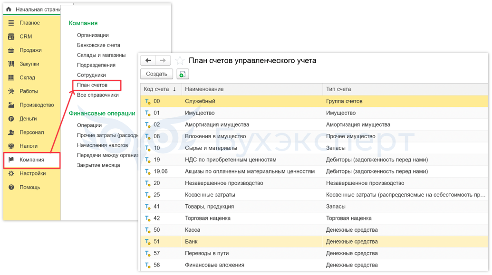Viewport: 492px width, 275px height.
Task: Open the Прочие затраты link
Action: [107, 135]
